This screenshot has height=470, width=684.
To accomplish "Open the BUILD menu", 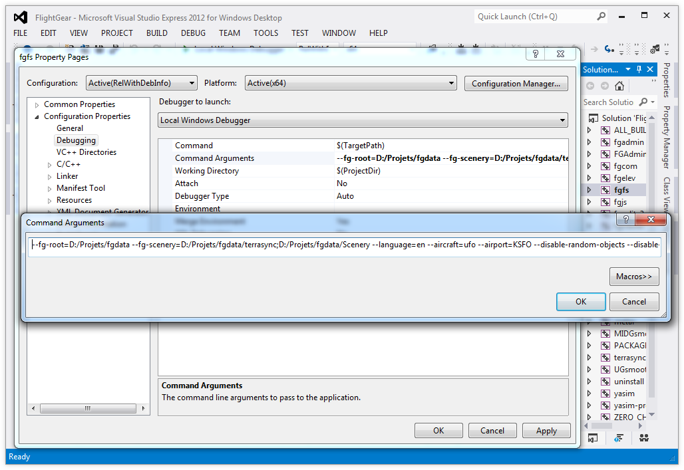I will coord(156,33).
